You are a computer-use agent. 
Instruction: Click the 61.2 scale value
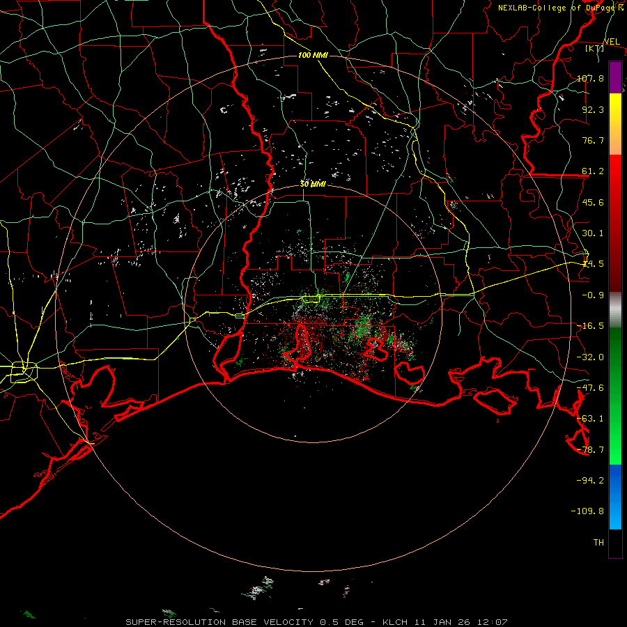pyautogui.click(x=593, y=171)
